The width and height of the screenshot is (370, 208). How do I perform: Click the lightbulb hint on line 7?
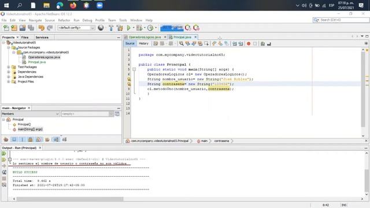(x=129, y=79)
